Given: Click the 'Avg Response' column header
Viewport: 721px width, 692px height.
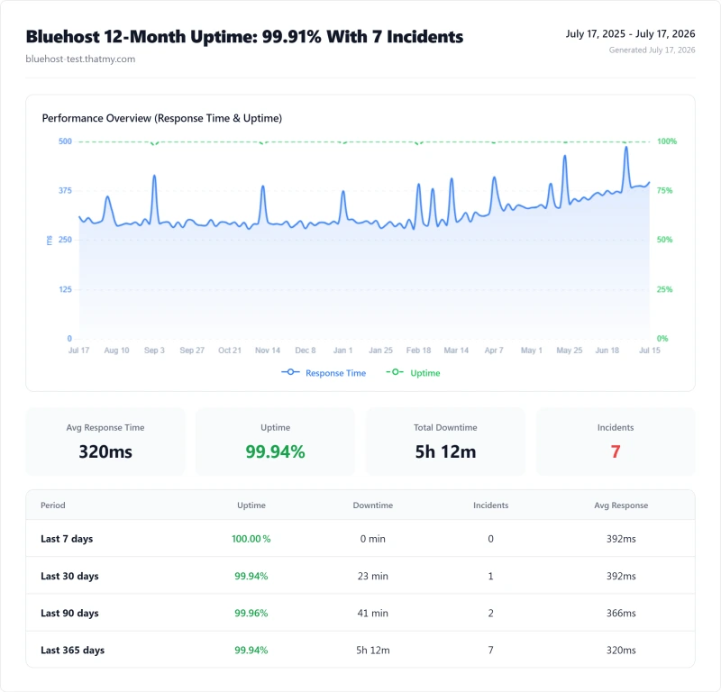Looking at the screenshot, I should coord(621,505).
